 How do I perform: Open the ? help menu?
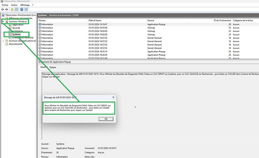tap(33, 5)
